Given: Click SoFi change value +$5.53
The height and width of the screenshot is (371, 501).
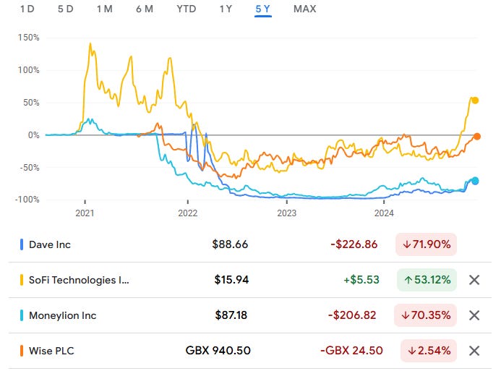Looking at the screenshot, I should point(361,280).
